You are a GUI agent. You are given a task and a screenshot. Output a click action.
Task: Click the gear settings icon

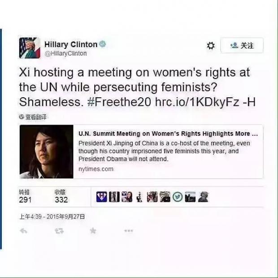click(x=211, y=46)
